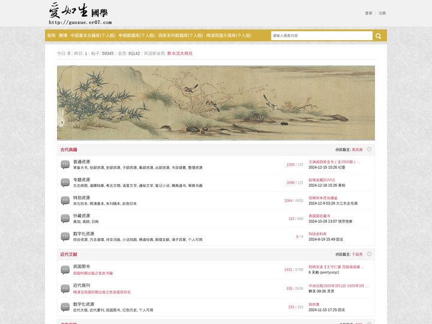
Task: Click 晚清及民国时期出版之各类报纸杂志 description link
Action: 102,292
